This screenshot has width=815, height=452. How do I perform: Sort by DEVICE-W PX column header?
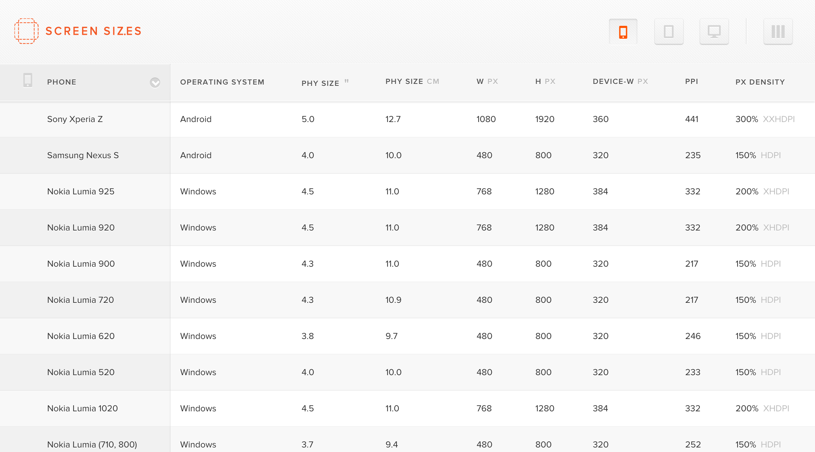point(620,81)
